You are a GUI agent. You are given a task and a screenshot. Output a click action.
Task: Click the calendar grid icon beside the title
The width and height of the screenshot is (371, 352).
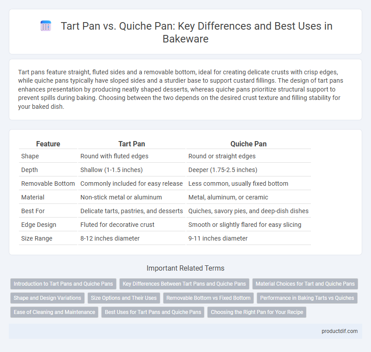coord(45,26)
